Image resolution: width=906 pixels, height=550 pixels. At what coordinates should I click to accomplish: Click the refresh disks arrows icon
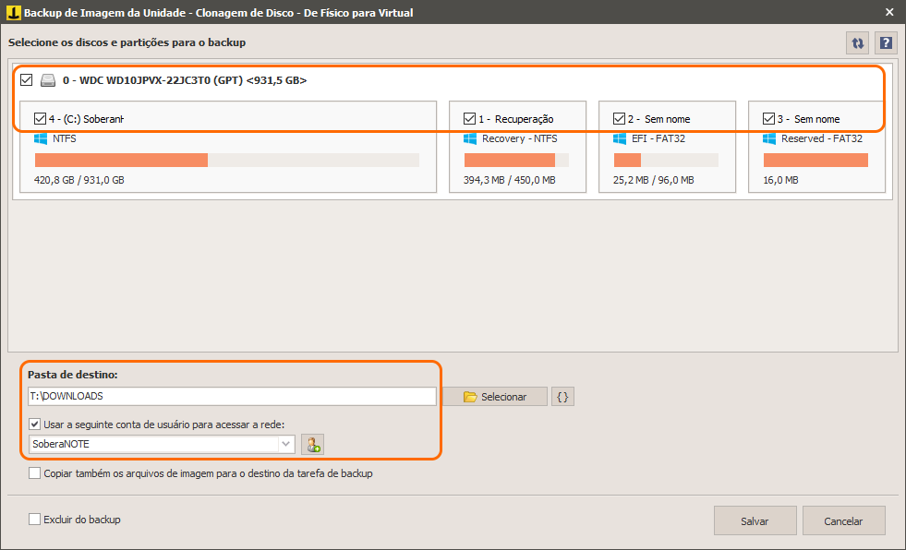857,43
